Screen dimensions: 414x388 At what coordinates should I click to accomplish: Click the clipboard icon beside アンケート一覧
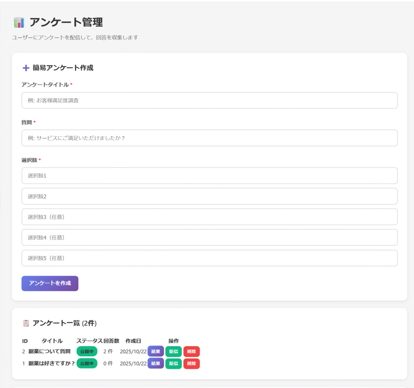[26, 323]
